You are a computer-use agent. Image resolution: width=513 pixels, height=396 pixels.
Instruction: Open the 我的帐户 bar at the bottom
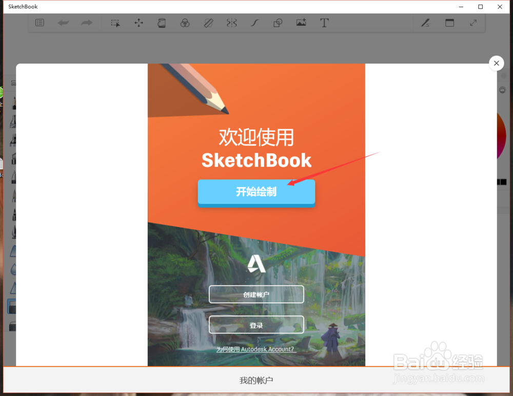tap(256, 380)
